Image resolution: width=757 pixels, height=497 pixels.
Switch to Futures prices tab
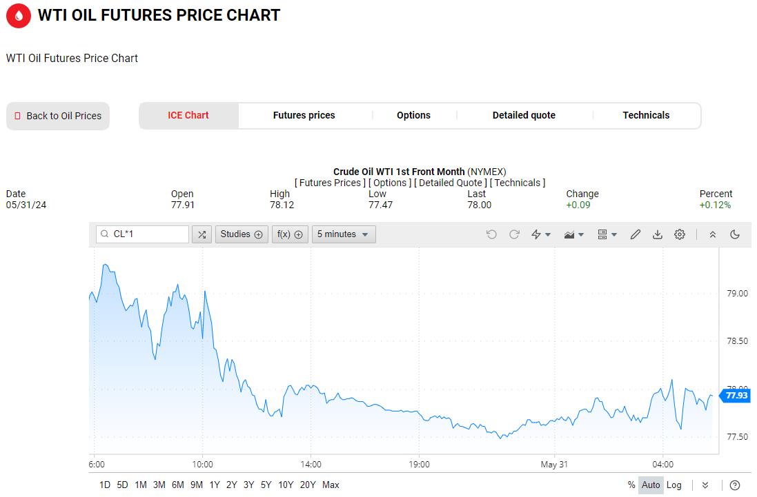[304, 116]
